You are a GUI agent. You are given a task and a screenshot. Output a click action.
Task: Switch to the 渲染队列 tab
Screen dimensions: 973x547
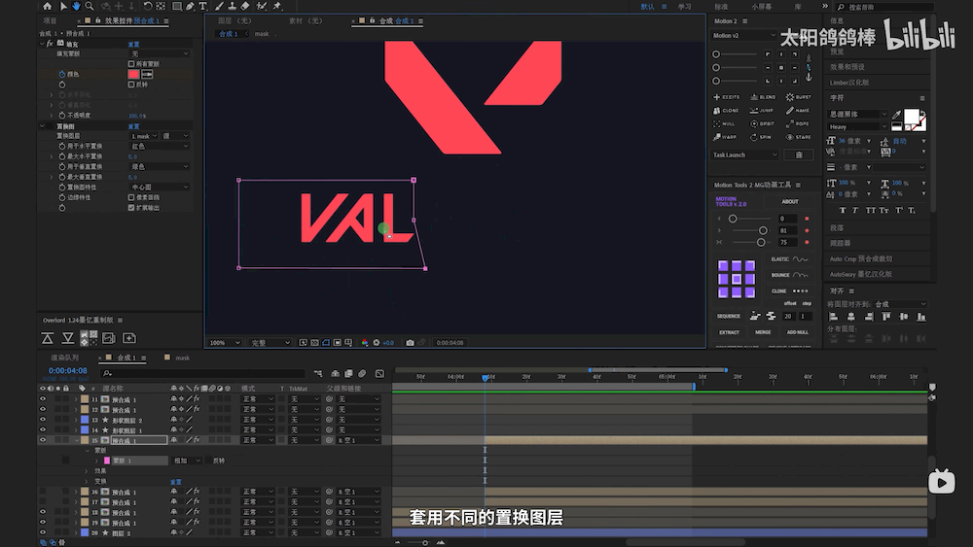click(x=64, y=359)
